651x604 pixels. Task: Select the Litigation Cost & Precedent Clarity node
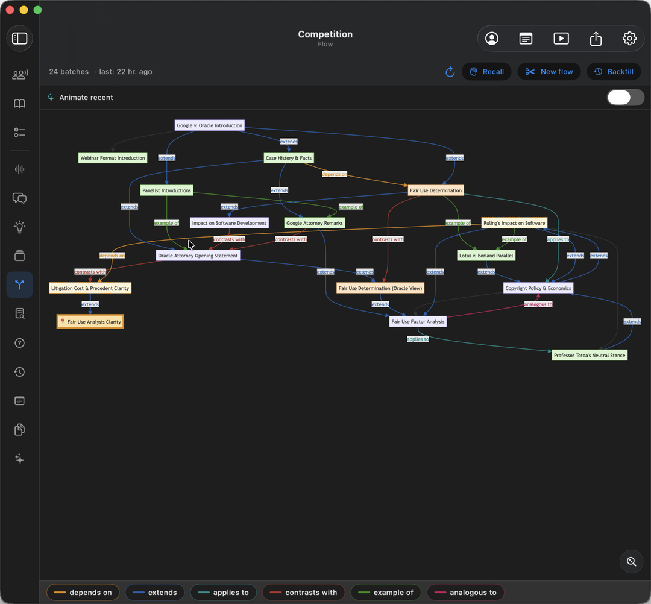(90, 288)
